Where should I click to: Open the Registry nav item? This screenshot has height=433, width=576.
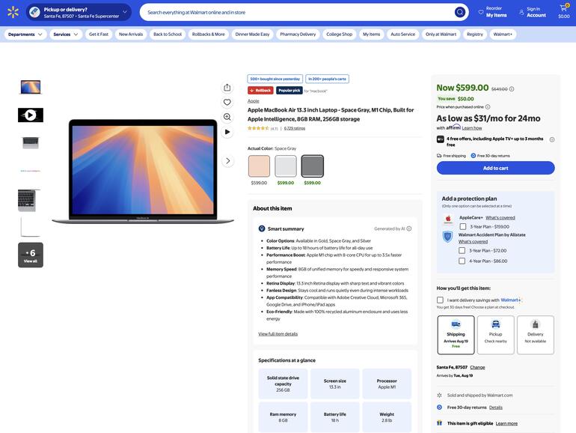[475, 34]
